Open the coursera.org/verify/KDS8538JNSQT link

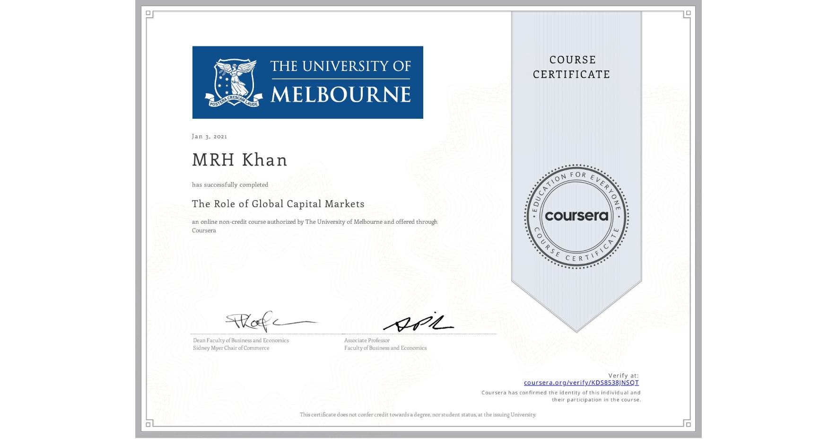581,383
